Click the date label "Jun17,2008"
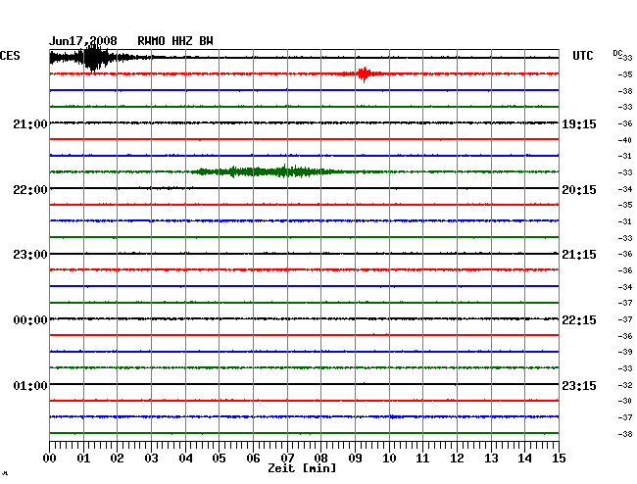This screenshot has height=484, width=637. click(x=83, y=41)
